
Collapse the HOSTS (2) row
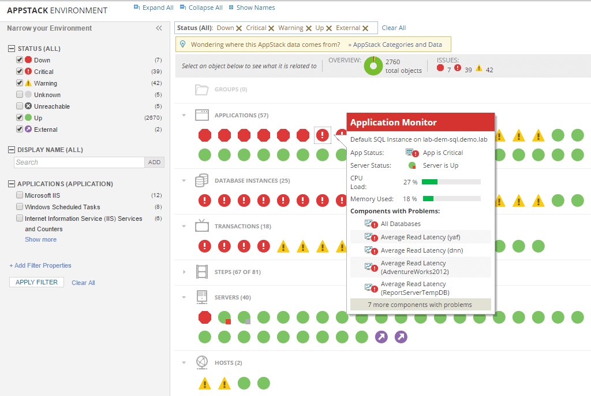tap(184, 363)
